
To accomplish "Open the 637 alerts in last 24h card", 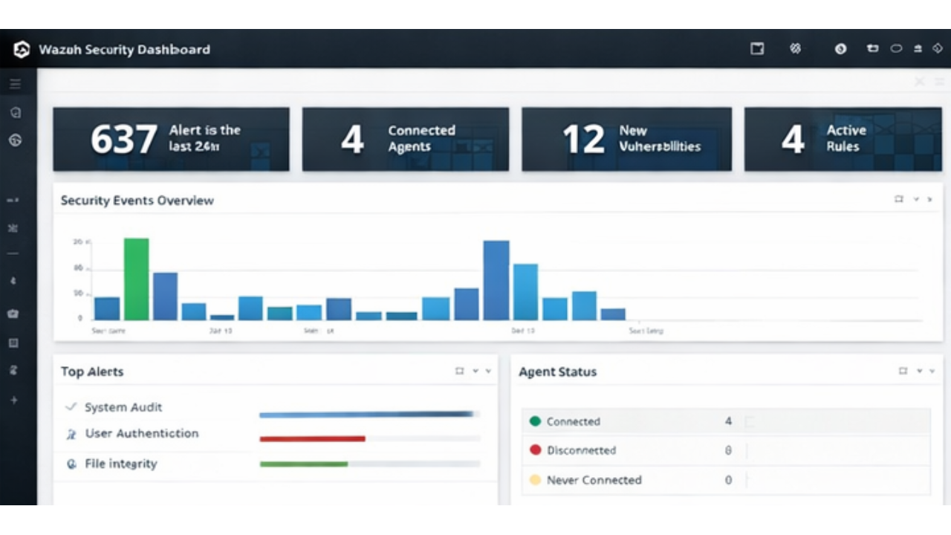I will 171,139.
